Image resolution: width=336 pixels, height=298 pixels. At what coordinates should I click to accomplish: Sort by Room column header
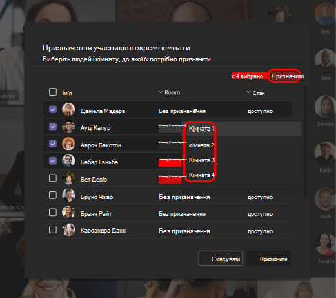(x=169, y=92)
